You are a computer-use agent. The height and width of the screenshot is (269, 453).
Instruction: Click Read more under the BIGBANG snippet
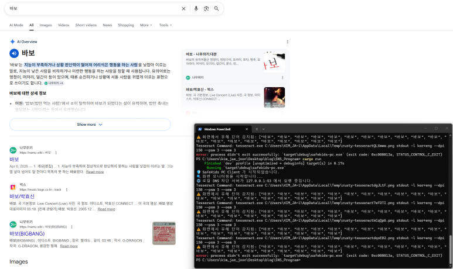pyautogui.click(x=69, y=246)
